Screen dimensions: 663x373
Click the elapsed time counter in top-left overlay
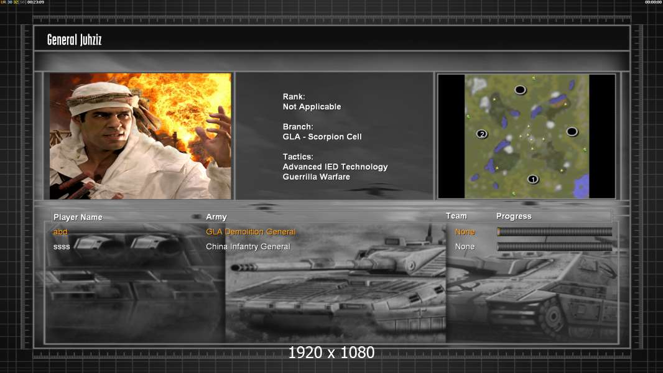tap(36, 2)
